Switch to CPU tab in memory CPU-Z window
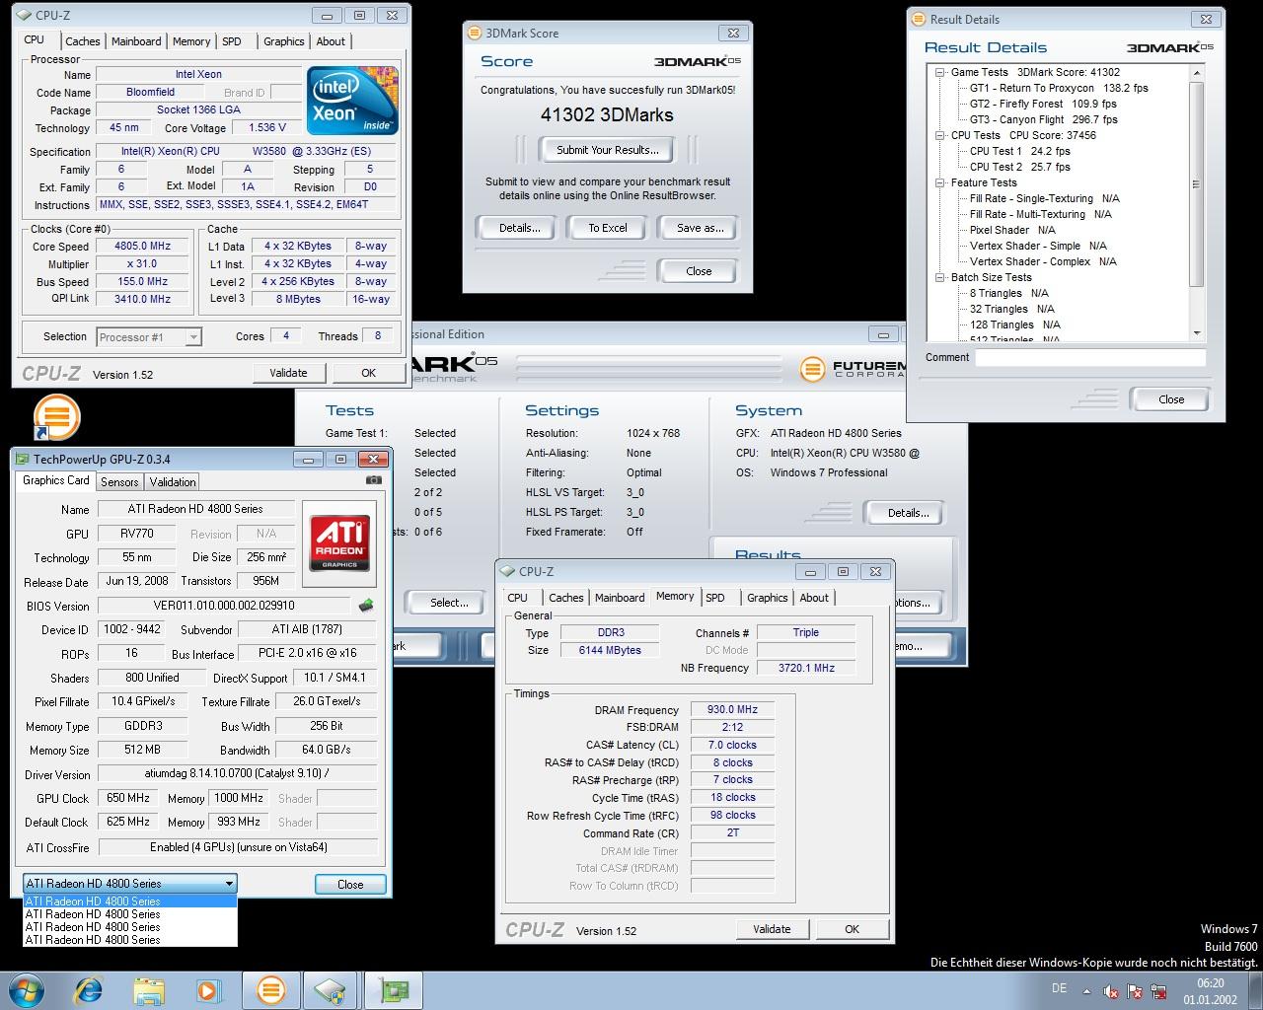 coord(517,598)
